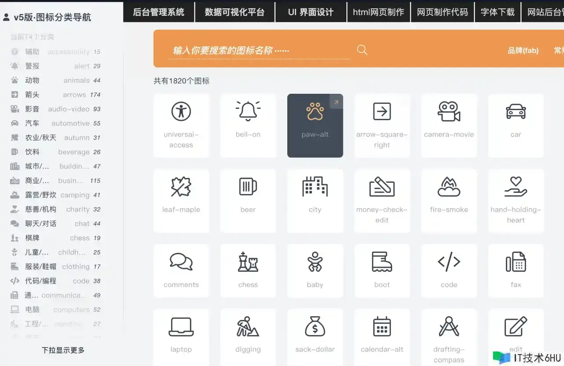The height and width of the screenshot is (366, 564).
Task: Open the 动物 animals category
Action: pyautogui.click(x=56, y=80)
